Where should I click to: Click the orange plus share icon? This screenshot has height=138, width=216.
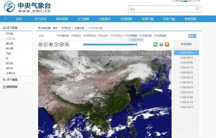pyautogui.click(x=167, y=44)
